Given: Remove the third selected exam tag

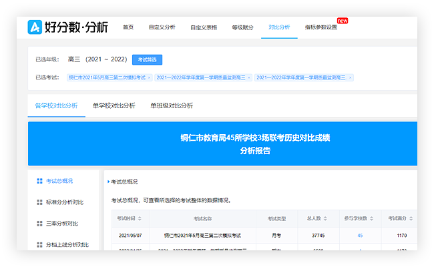Looking at the screenshot, I should [350, 77].
